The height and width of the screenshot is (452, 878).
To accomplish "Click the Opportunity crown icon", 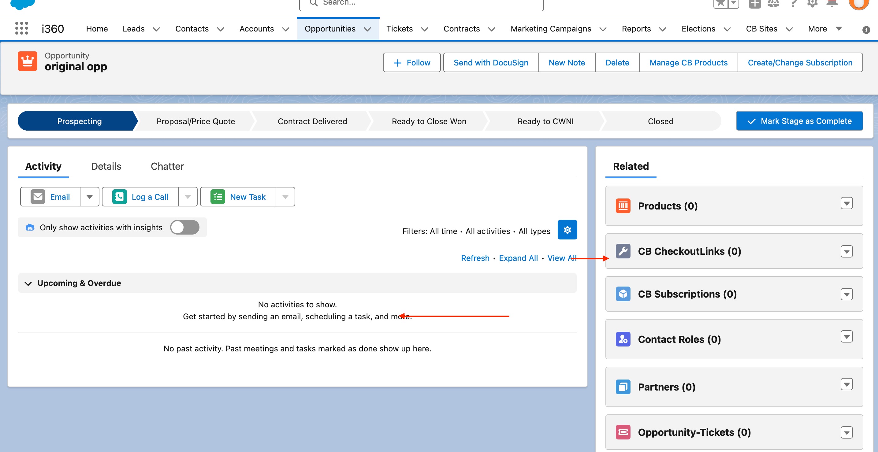I will [x=27, y=61].
